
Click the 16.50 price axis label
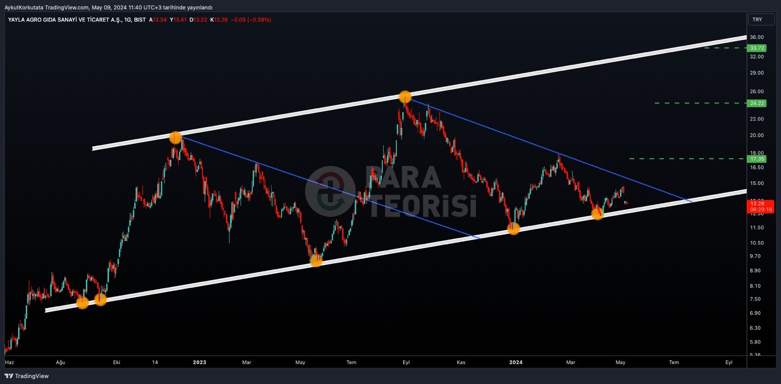pyautogui.click(x=757, y=167)
